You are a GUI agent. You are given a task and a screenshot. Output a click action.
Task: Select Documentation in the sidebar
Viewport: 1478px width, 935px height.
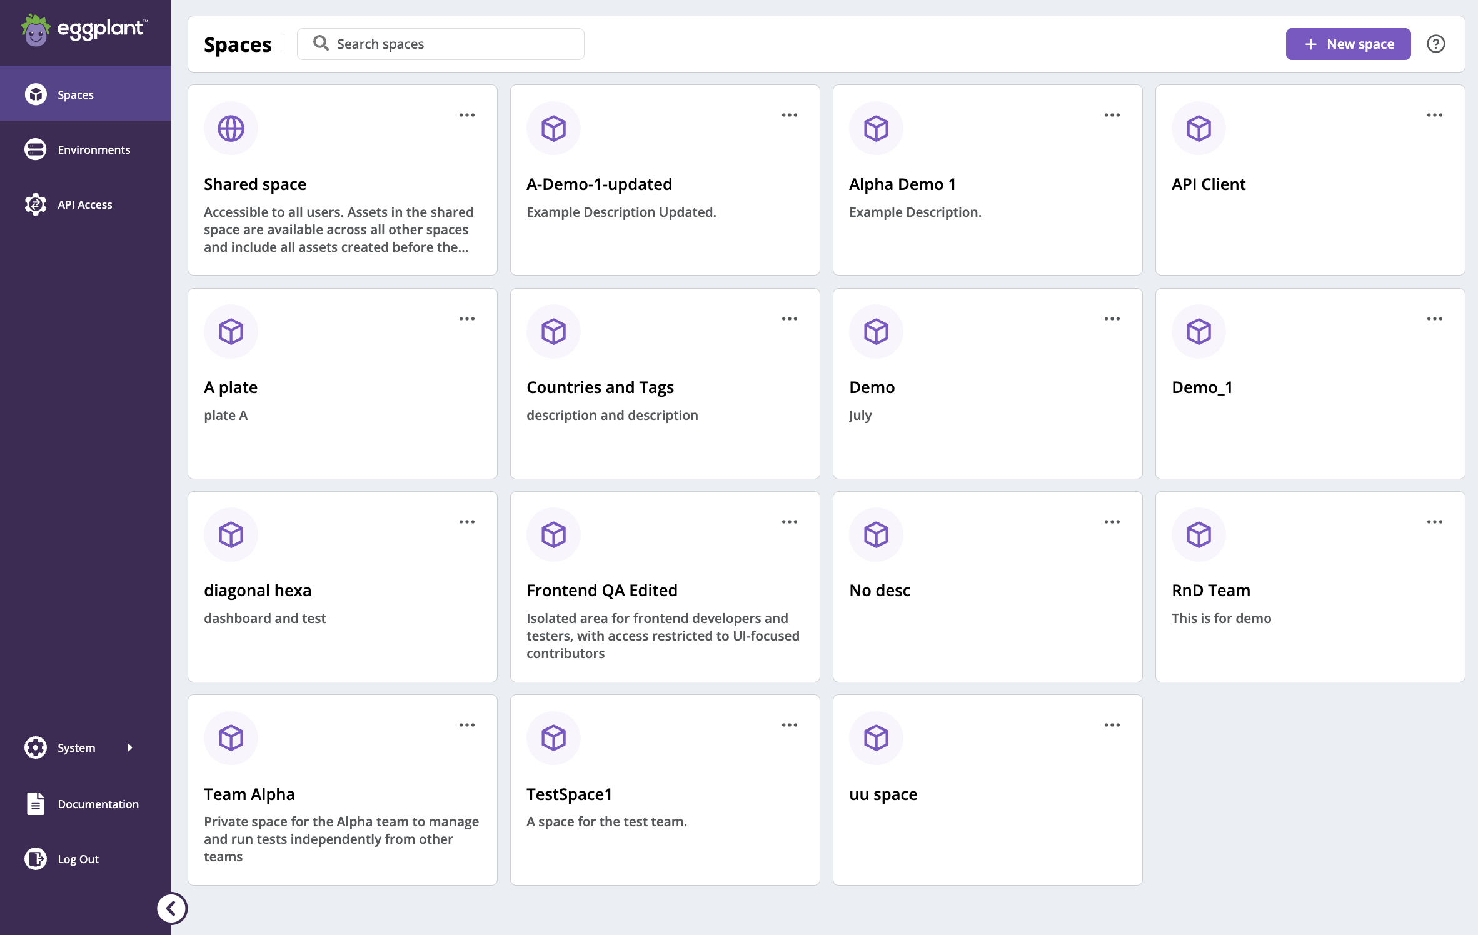coord(98,804)
